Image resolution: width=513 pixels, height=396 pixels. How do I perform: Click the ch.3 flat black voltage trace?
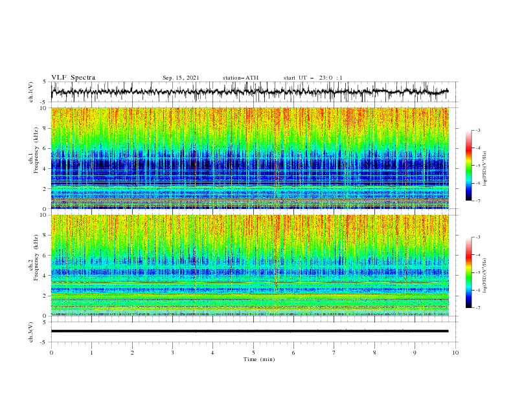(249, 331)
